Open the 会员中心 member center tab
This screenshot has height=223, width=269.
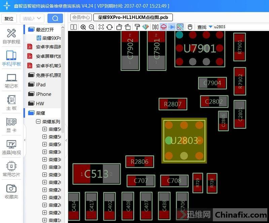(81, 17)
